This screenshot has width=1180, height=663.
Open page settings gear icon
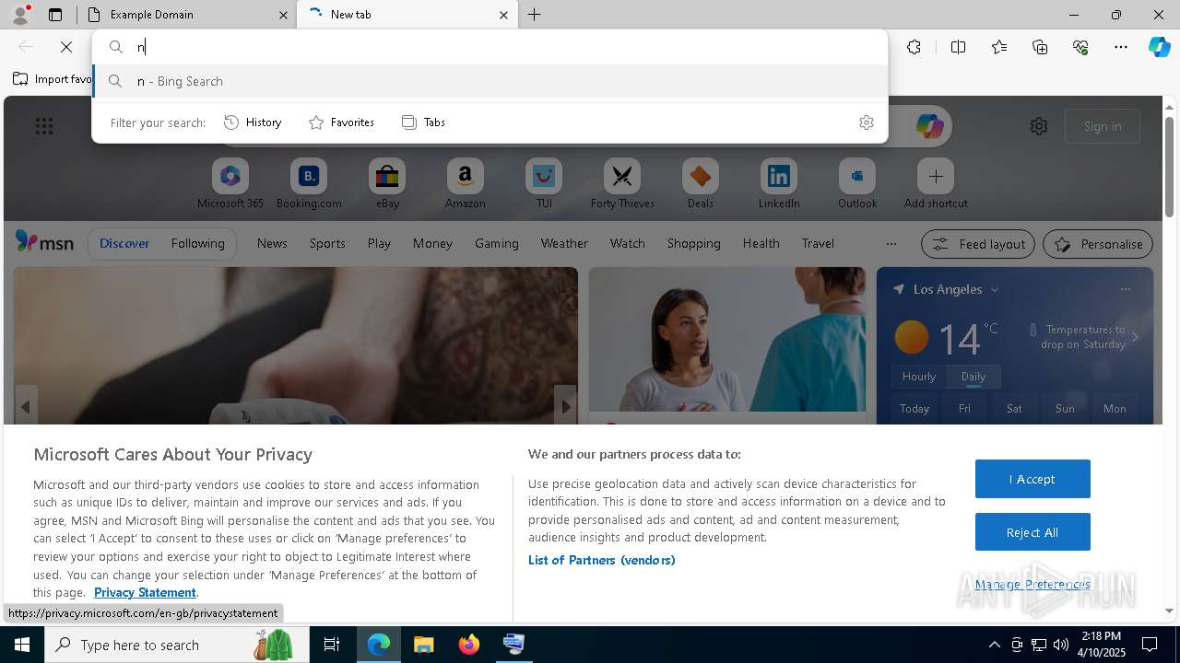click(1039, 126)
